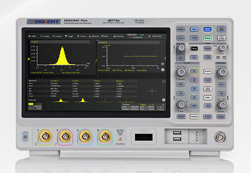The width and height of the screenshot is (251, 173).
Task: Select the Decode button
Action: [x=221, y=117]
